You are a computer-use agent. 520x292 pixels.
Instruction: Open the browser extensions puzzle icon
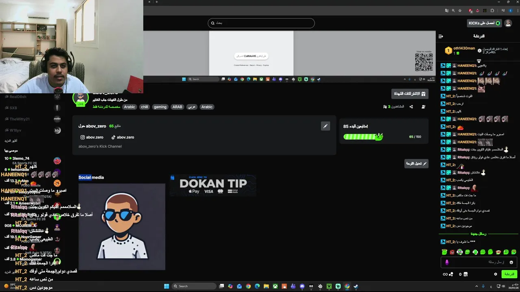tap(492, 11)
